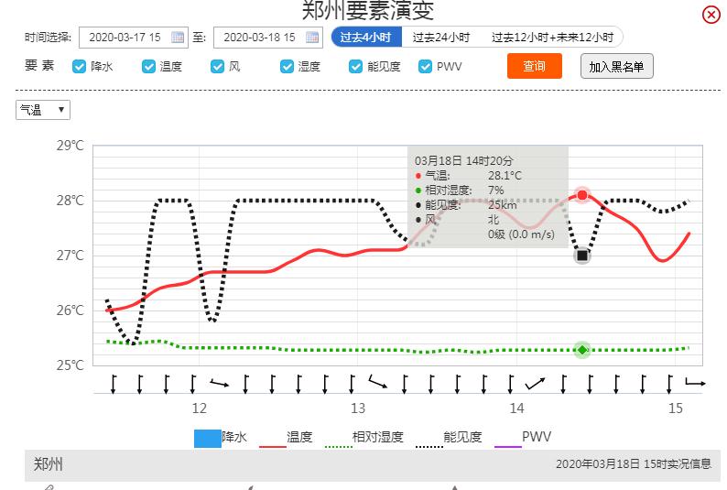Click the rightmost wind arrow icon
The height and width of the screenshot is (490, 727).
[695, 382]
